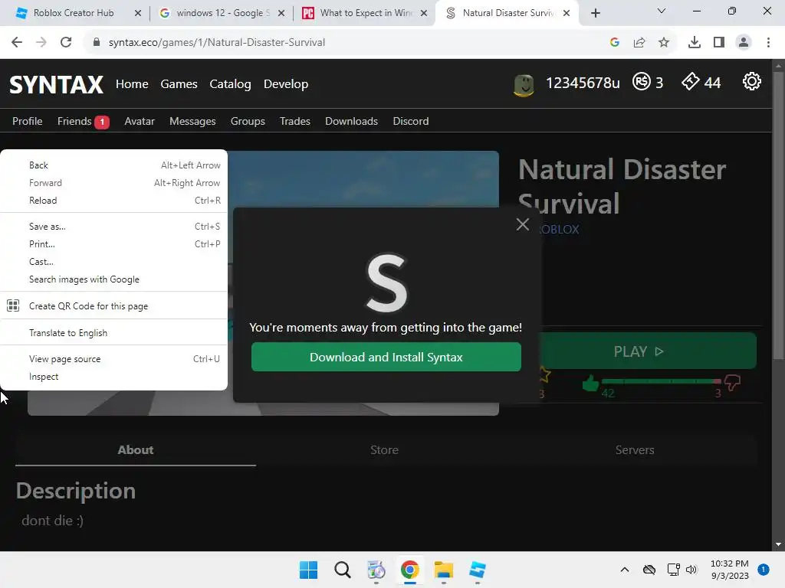Open Chrome three-dot menu
The width and height of the screenshot is (785, 588).
coord(768,43)
